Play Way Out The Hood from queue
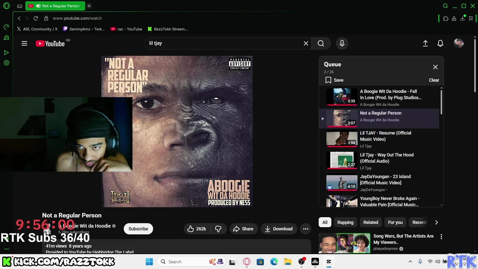The height and width of the screenshot is (269, 478). pyautogui.click(x=379, y=161)
